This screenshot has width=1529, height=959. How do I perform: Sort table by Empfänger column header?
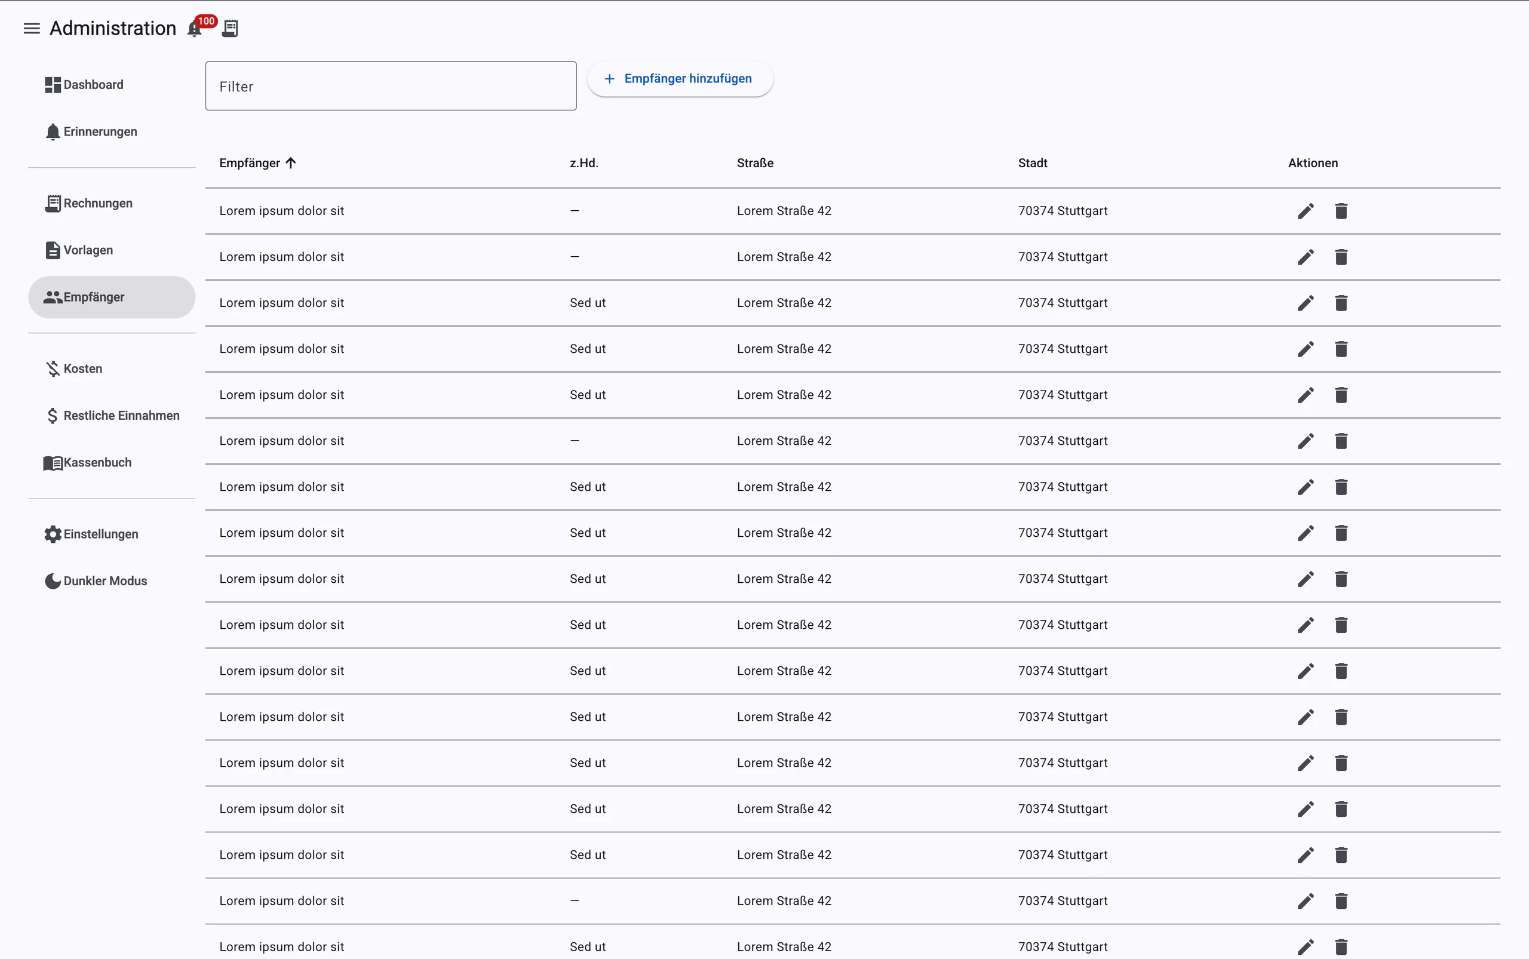coord(257,164)
